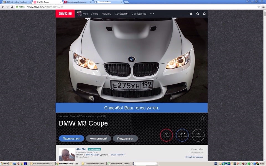Viewport: 266px width, 166px height.
Task: Open the Моё menu item
Action: pos(85,14)
